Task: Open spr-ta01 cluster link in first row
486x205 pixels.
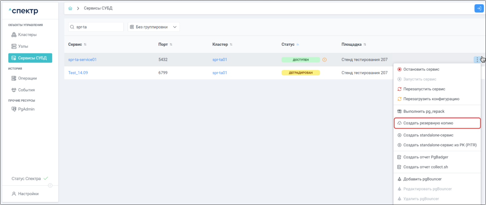Action: [x=220, y=60]
